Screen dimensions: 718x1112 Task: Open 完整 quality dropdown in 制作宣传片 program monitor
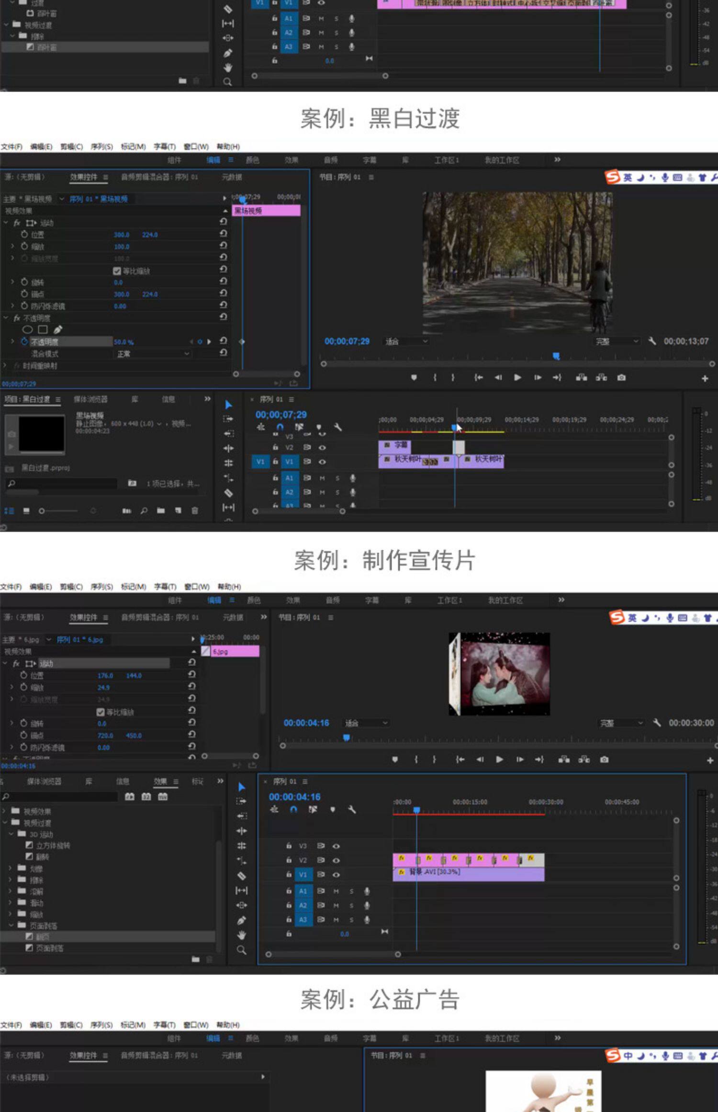(x=621, y=723)
